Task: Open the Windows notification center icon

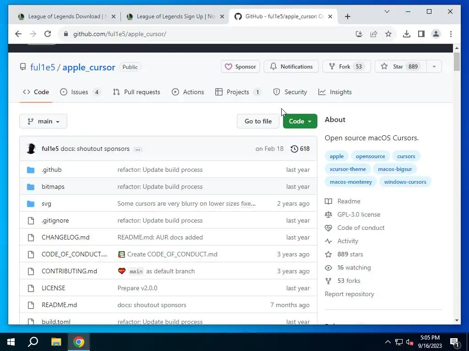Action: click(454, 342)
